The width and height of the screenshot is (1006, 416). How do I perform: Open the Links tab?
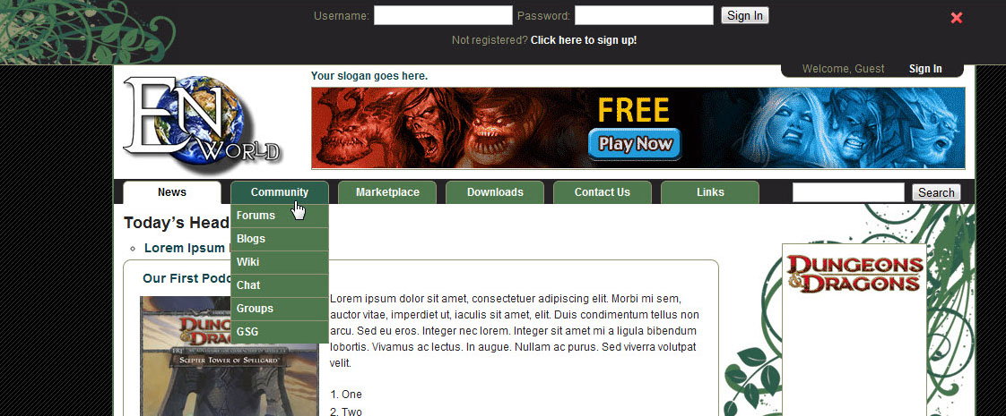tap(710, 192)
